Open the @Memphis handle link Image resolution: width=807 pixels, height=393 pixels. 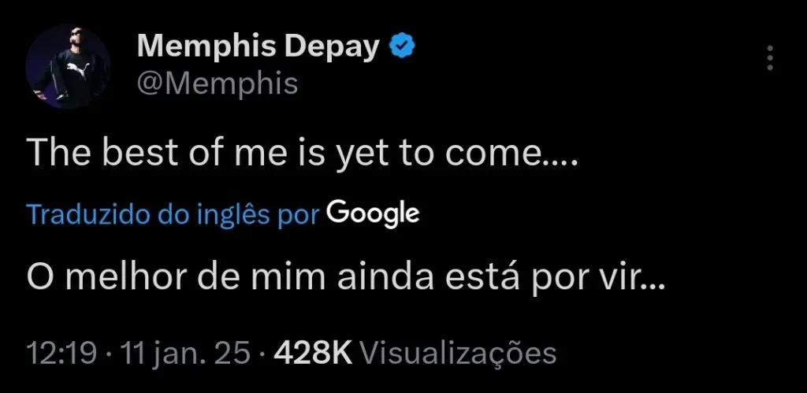[218, 83]
